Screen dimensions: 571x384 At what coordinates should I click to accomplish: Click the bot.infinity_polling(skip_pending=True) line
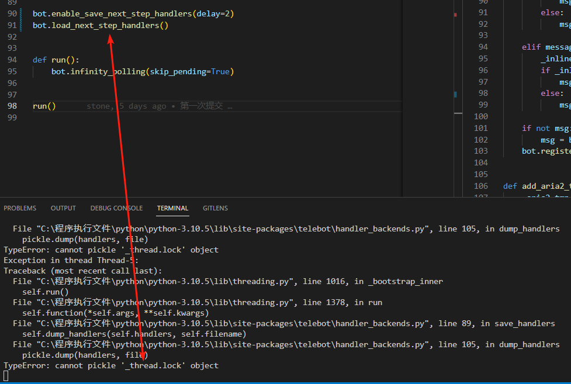tap(143, 71)
